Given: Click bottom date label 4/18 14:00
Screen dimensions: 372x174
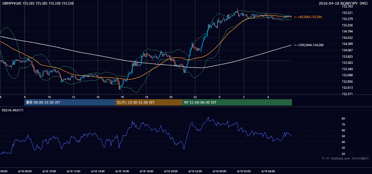Looking at the screenshot, I should tap(98, 171).
